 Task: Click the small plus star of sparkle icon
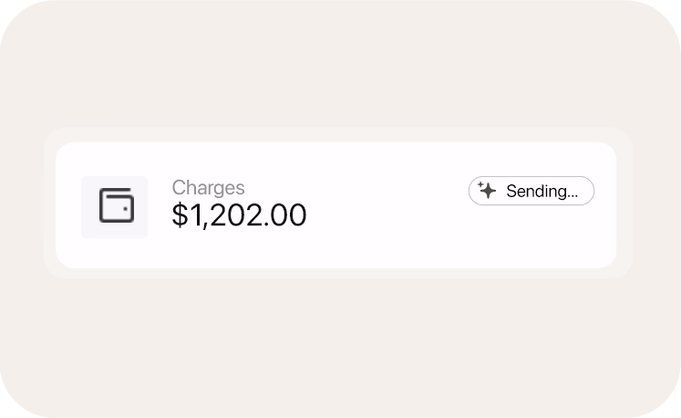coord(480,184)
